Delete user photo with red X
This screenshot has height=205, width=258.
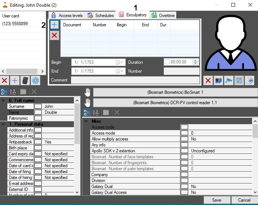click(208, 80)
